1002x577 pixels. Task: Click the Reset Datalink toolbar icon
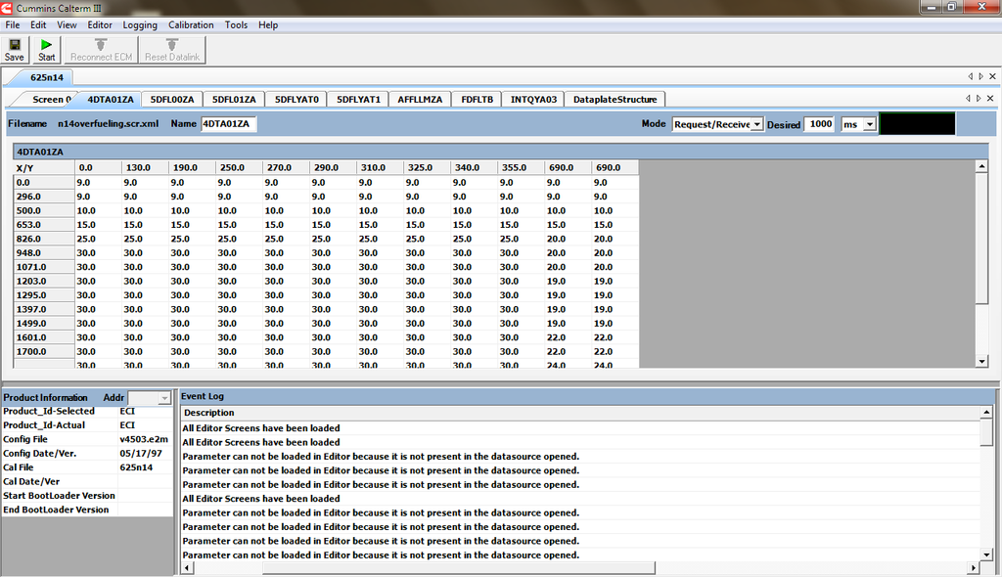pos(172,50)
